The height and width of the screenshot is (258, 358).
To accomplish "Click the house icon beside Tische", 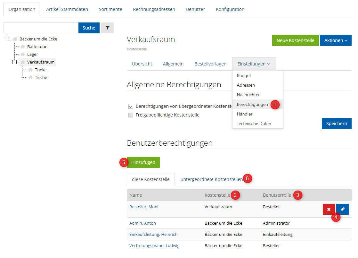I will click(x=30, y=78).
